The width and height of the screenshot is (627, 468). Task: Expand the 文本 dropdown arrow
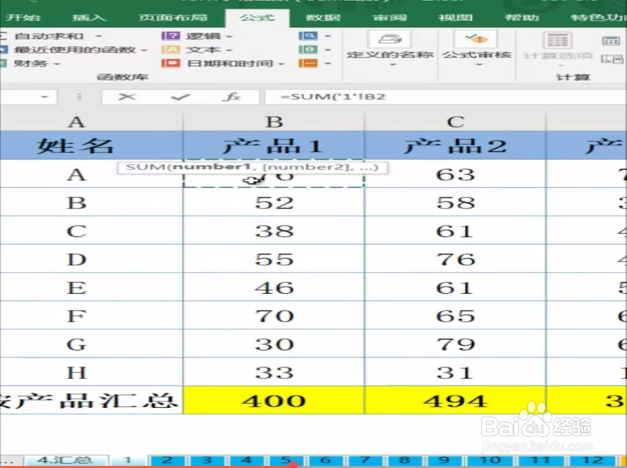pos(230,51)
